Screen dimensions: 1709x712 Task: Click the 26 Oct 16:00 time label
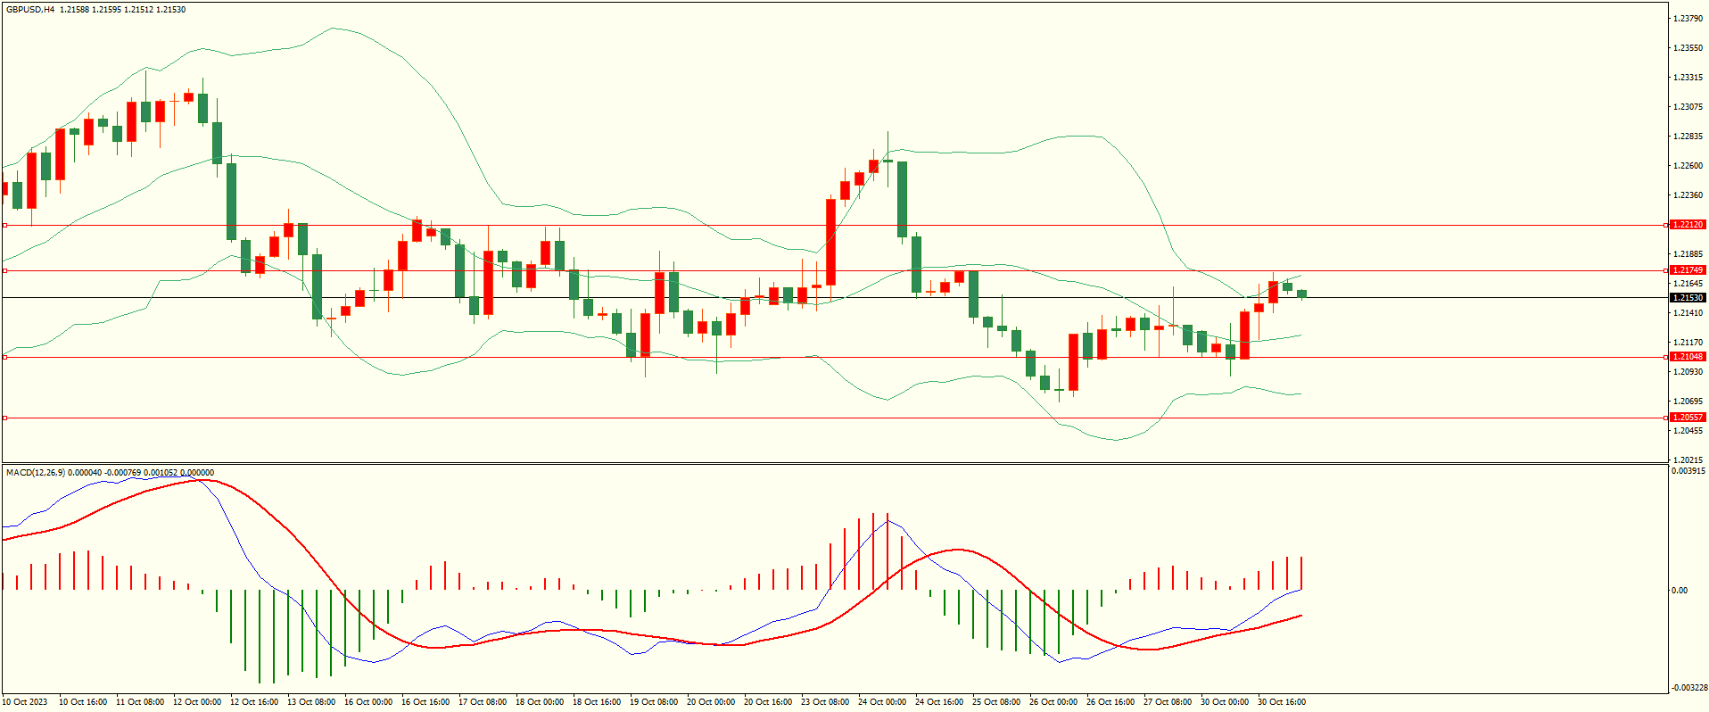pyautogui.click(x=1110, y=702)
